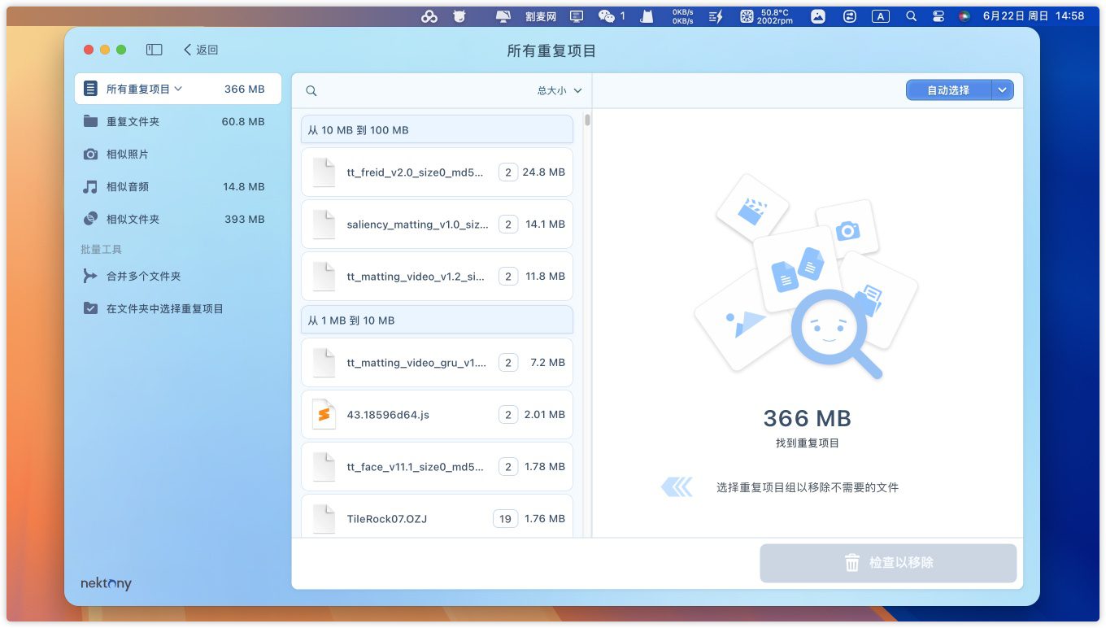This screenshot has width=1106, height=628.
Task: Open the WeChat icon in menu bar
Action: (606, 16)
